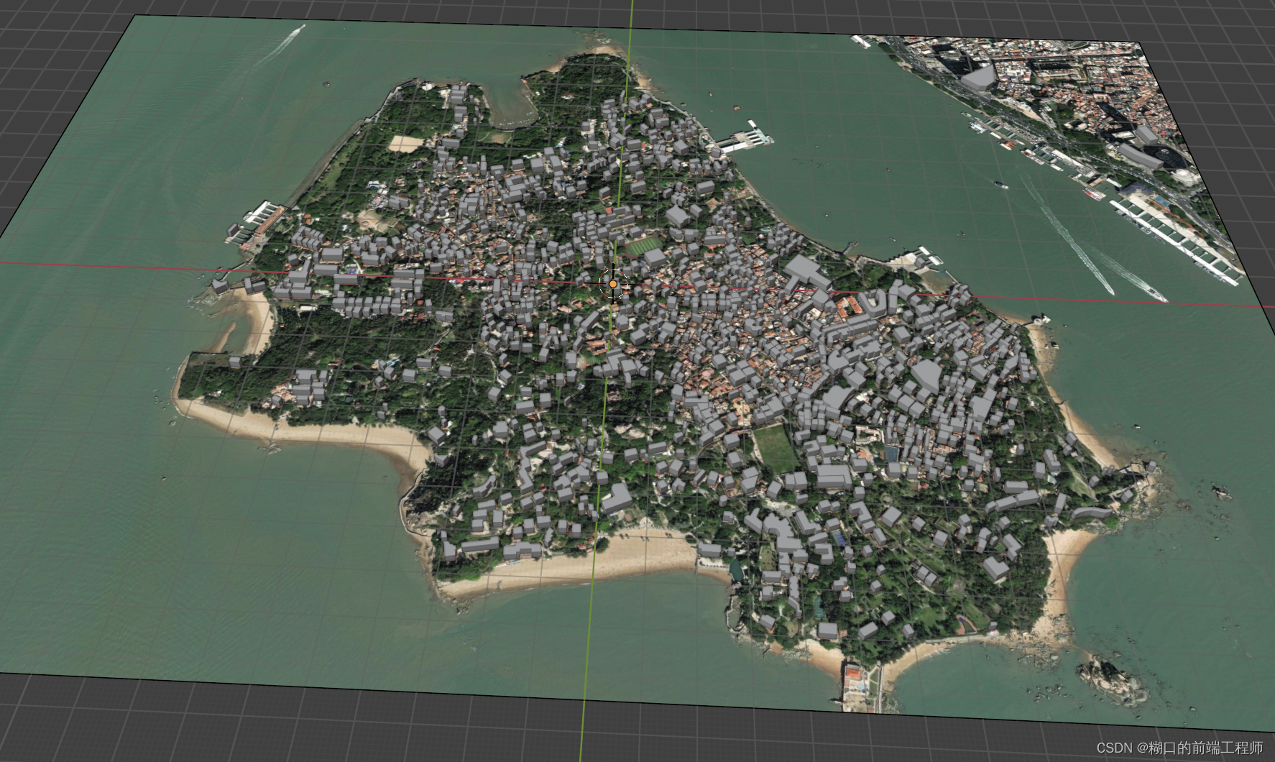Select the tall gray building model on mainland's upper waterfront
1275x762 pixels.
tap(979, 77)
